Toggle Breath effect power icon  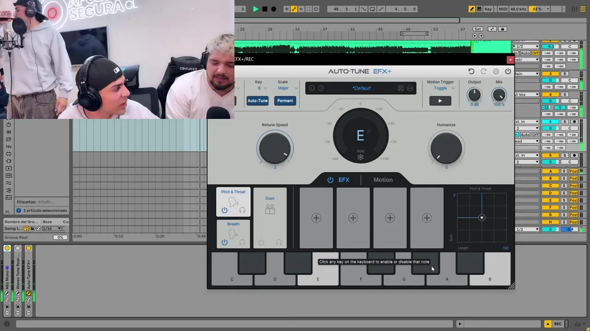point(224,242)
